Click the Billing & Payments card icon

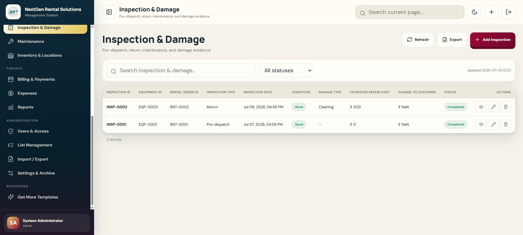(11, 79)
